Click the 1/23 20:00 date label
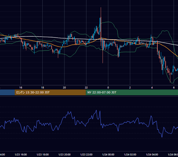Screen dimensions: 178x157 point(64,154)
